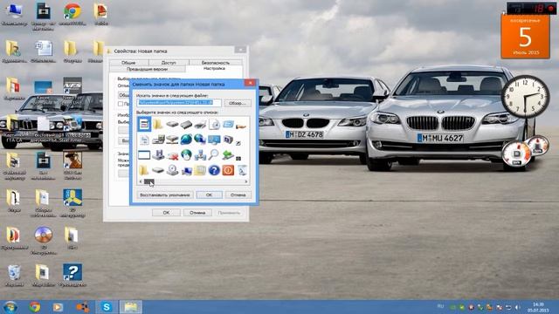Select the document with CD disc icon
This screenshot has width=559, height=314.
(214, 124)
